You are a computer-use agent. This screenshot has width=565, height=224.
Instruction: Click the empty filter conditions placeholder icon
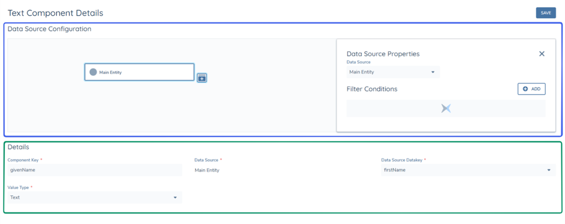tap(446, 108)
